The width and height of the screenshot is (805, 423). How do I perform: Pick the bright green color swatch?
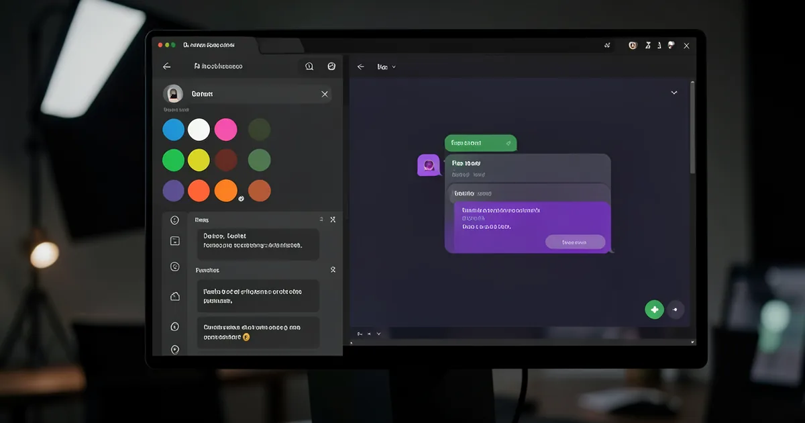pyautogui.click(x=174, y=160)
